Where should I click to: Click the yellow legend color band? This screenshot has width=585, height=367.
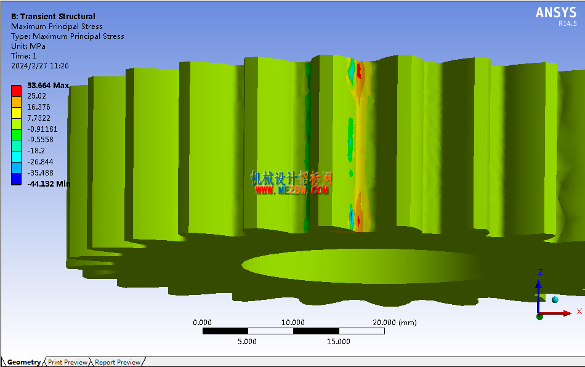[x=16, y=113]
